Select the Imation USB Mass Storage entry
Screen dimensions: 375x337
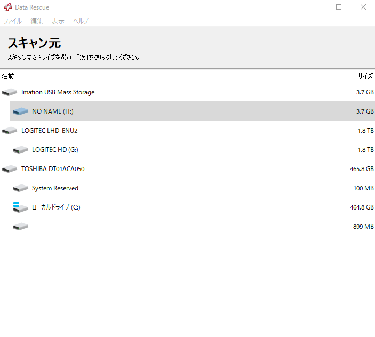pos(58,92)
